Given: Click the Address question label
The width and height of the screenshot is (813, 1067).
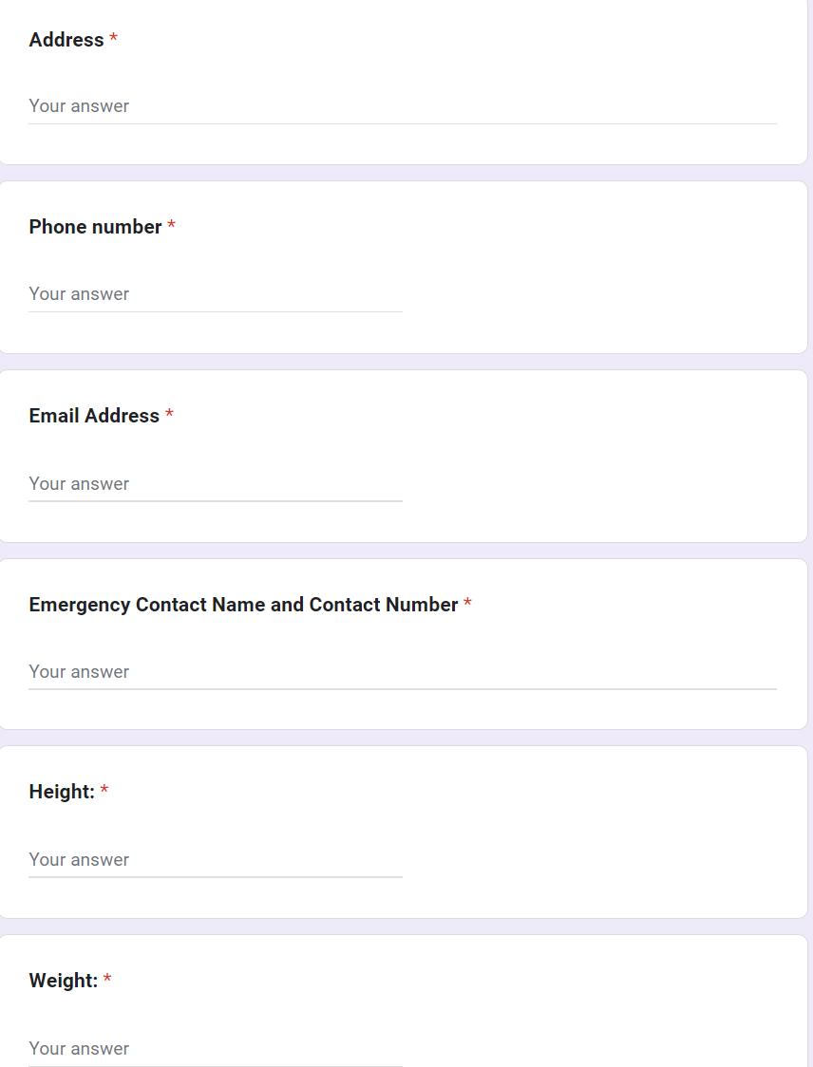Looking at the screenshot, I should [66, 40].
